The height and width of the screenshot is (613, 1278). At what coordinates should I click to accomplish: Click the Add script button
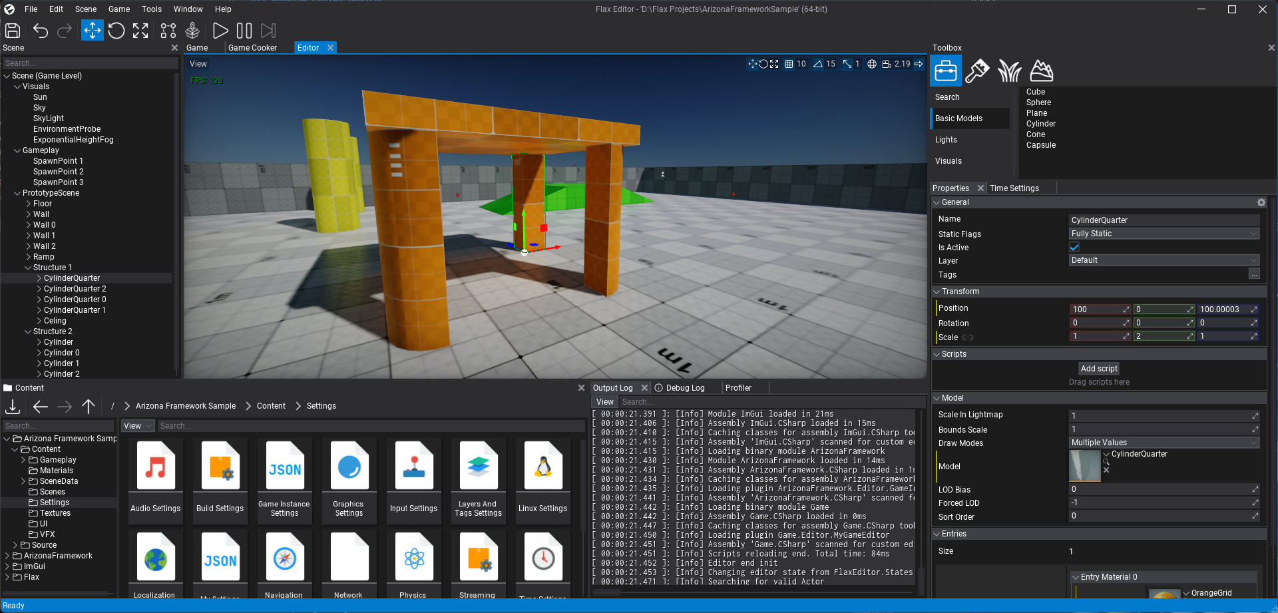[x=1098, y=368]
